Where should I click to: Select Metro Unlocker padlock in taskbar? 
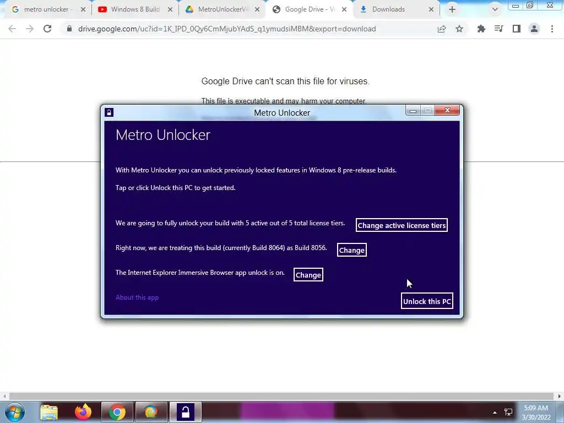pos(185,412)
